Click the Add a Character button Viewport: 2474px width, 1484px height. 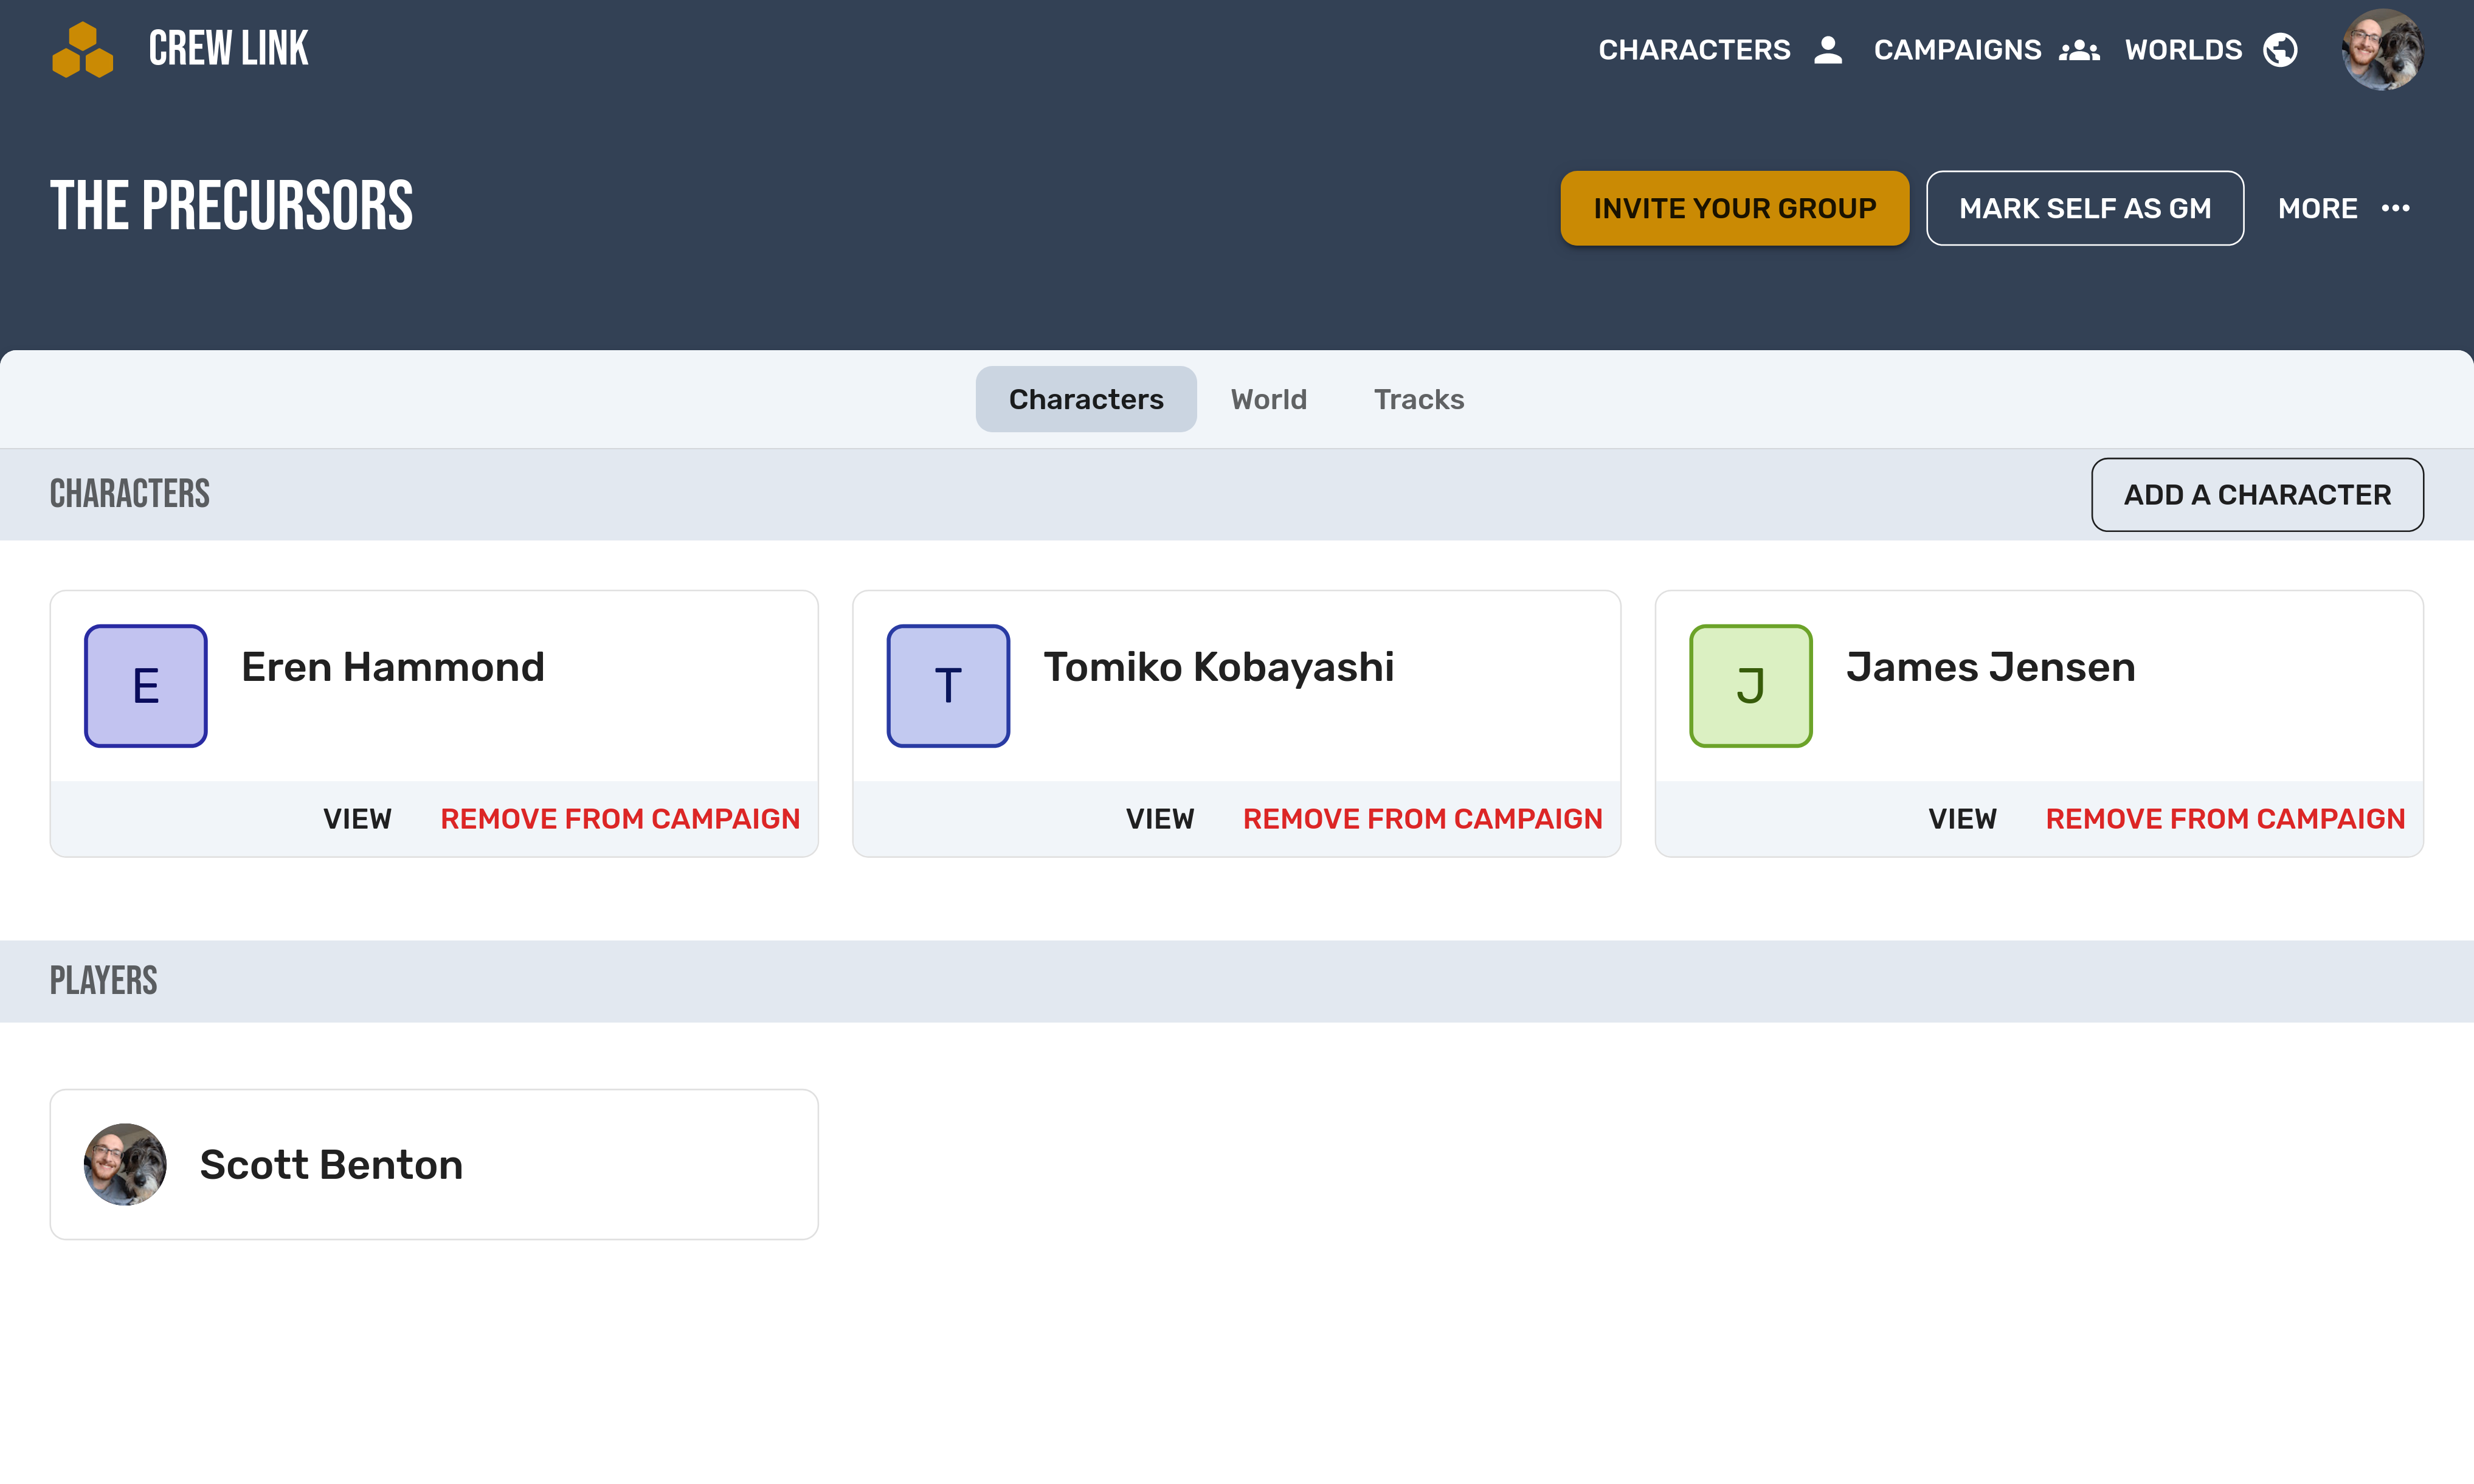(x=2256, y=495)
